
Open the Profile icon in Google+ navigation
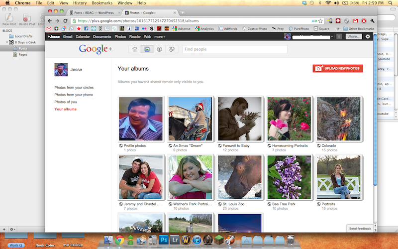pyautogui.click(x=159, y=49)
